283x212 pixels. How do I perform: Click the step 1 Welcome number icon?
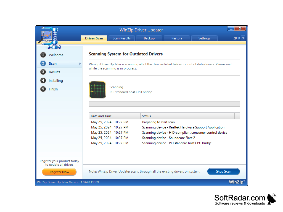click(43, 55)
